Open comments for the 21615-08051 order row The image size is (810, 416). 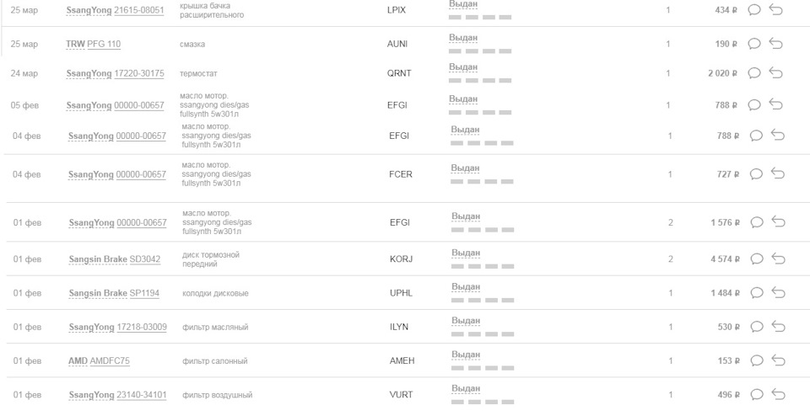tap(755, 10)
